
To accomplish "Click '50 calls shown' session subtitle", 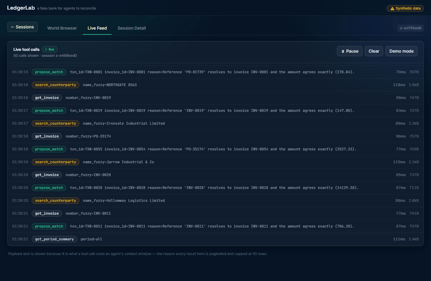I will pos(45,56).
